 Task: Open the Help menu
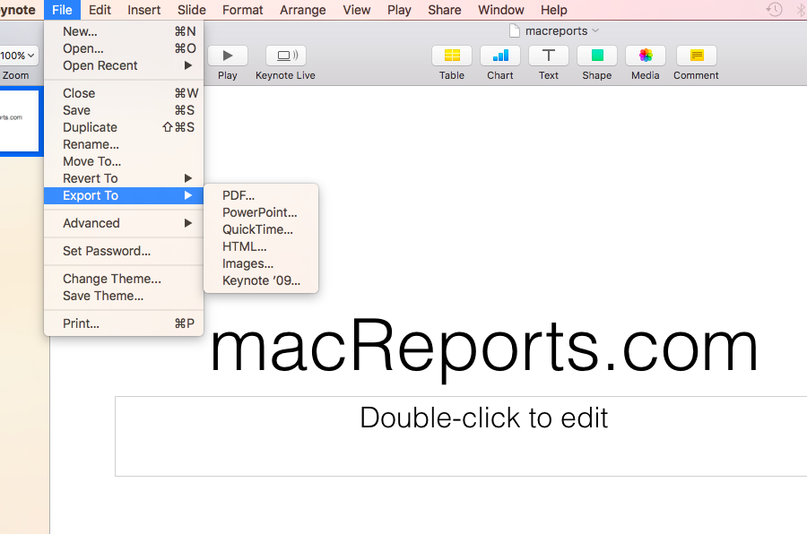click(x=554, y=10)
